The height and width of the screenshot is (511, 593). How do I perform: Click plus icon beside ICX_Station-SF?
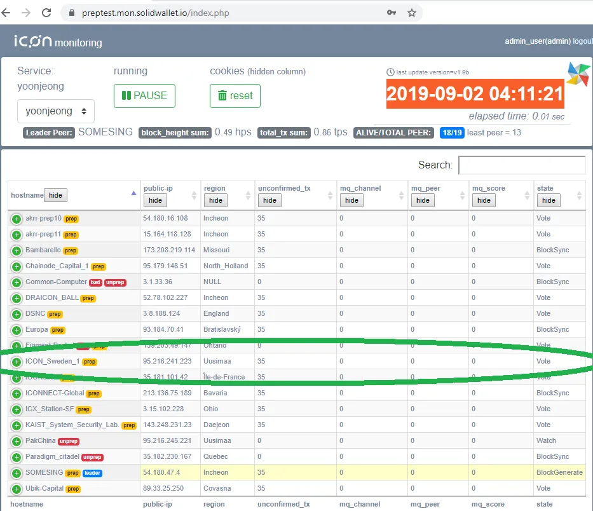[x=17, y=410]
